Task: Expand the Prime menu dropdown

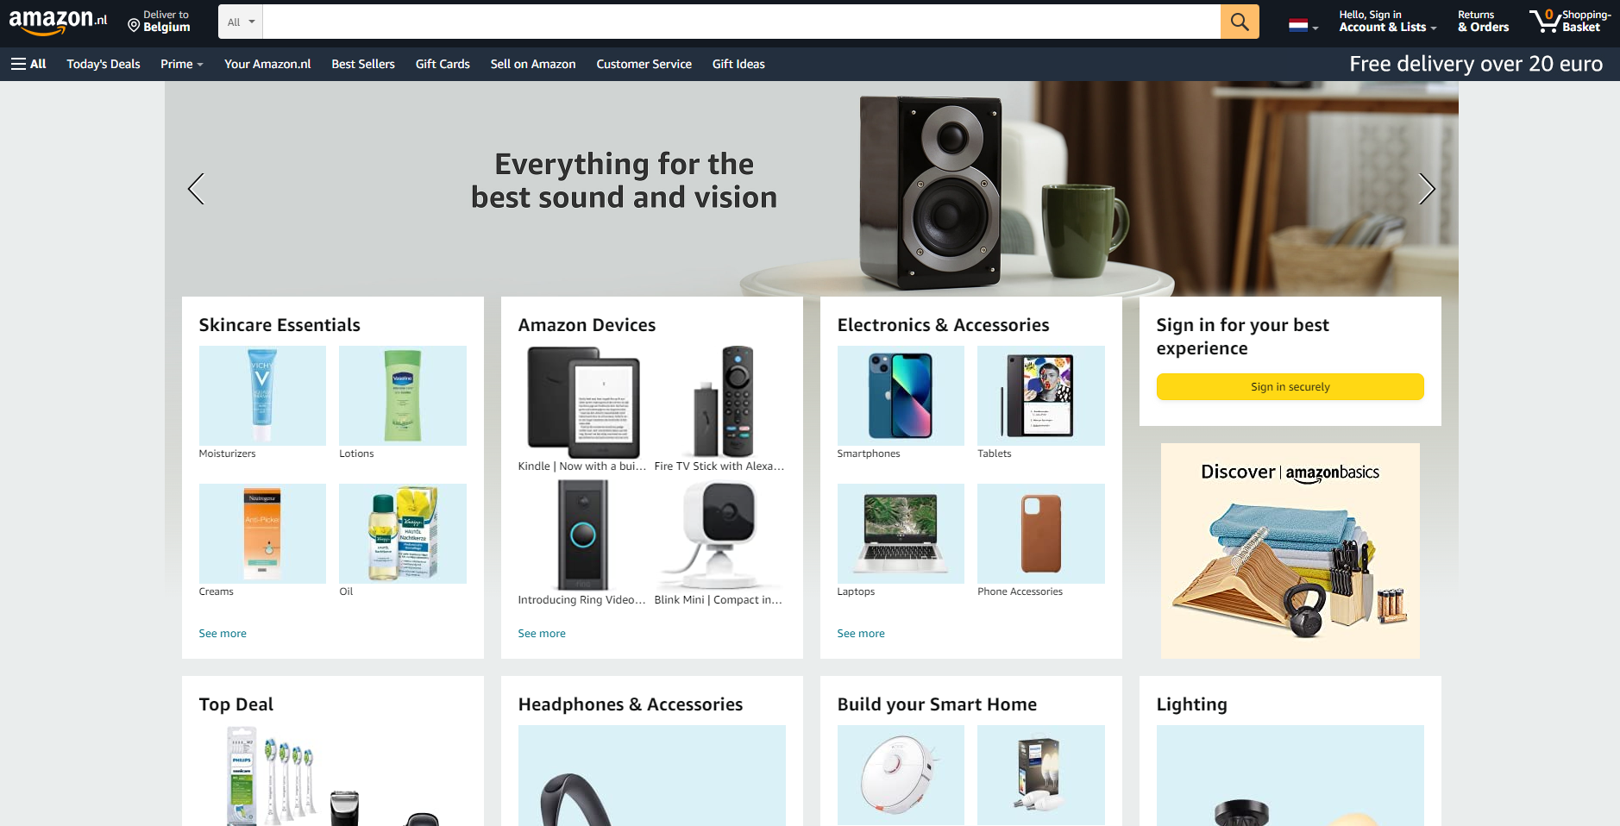Action: tap(182, 64)
